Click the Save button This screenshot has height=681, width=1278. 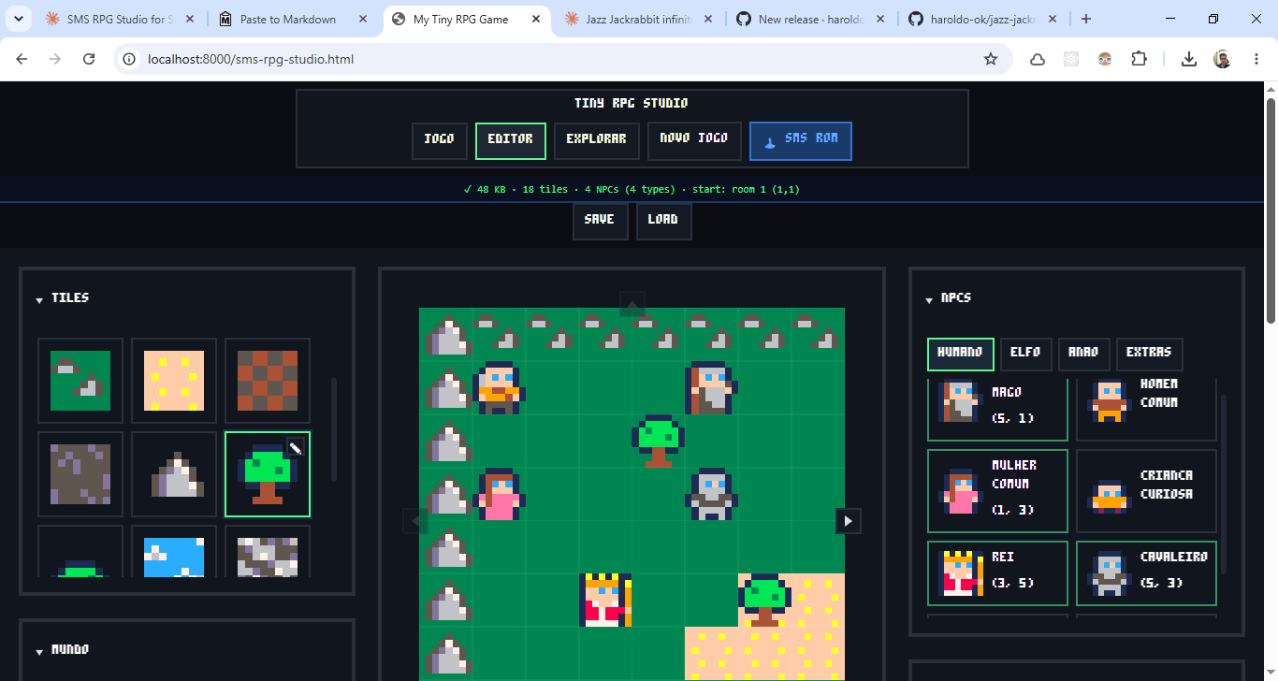(x=600, y=221)
